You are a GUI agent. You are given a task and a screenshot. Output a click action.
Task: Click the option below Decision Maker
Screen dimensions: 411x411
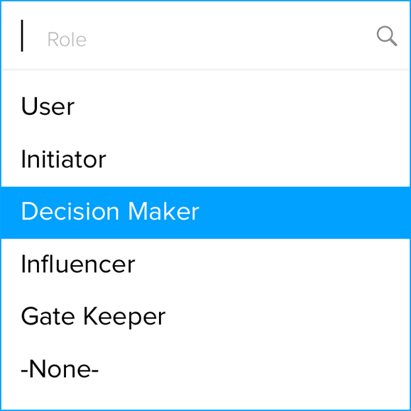click(205, 265)
